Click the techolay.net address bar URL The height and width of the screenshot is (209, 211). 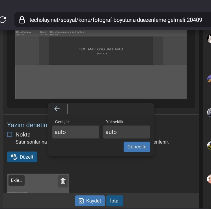pos(116,20)
